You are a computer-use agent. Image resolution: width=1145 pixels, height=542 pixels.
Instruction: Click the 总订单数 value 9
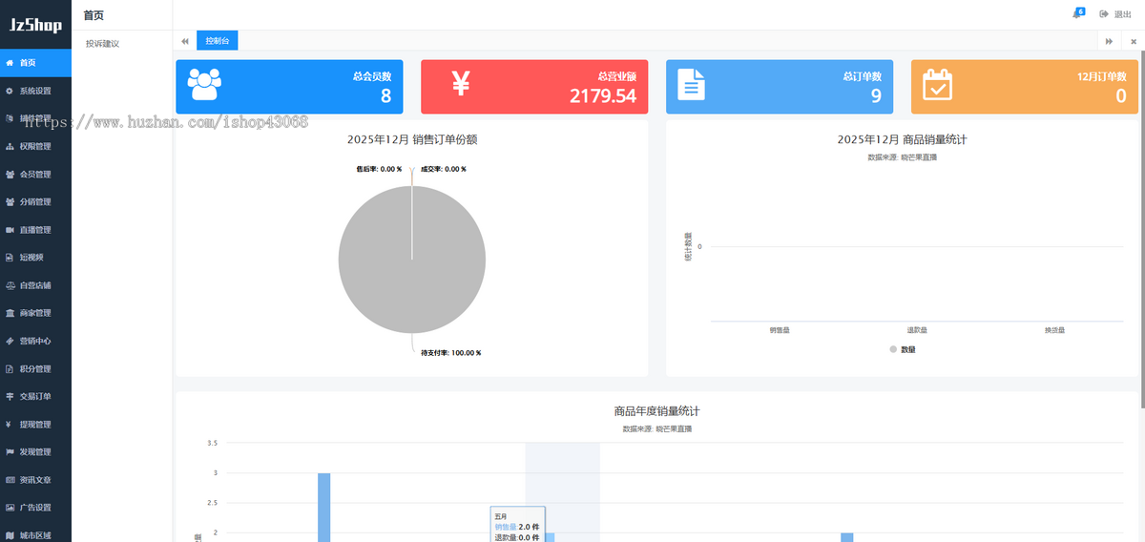[876, 95]
